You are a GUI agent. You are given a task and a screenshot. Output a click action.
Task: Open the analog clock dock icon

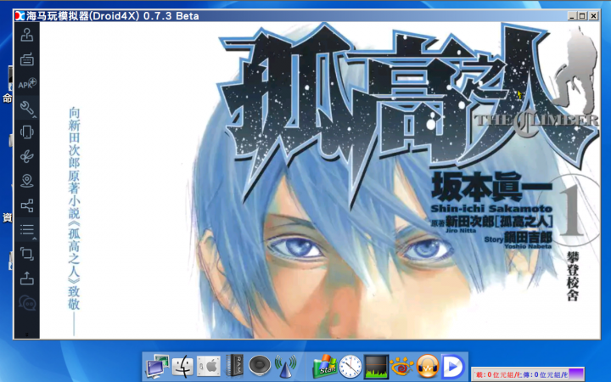[350, 367]
